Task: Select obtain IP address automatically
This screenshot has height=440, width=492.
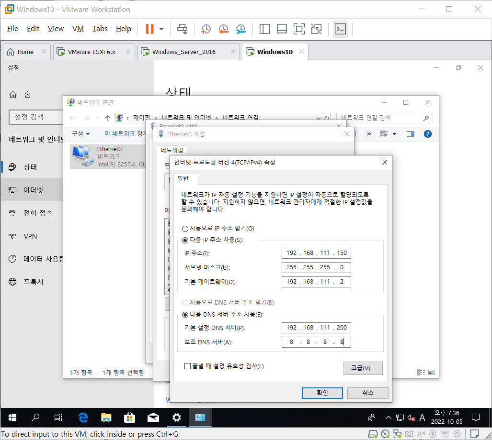Action: coord(185,229)
